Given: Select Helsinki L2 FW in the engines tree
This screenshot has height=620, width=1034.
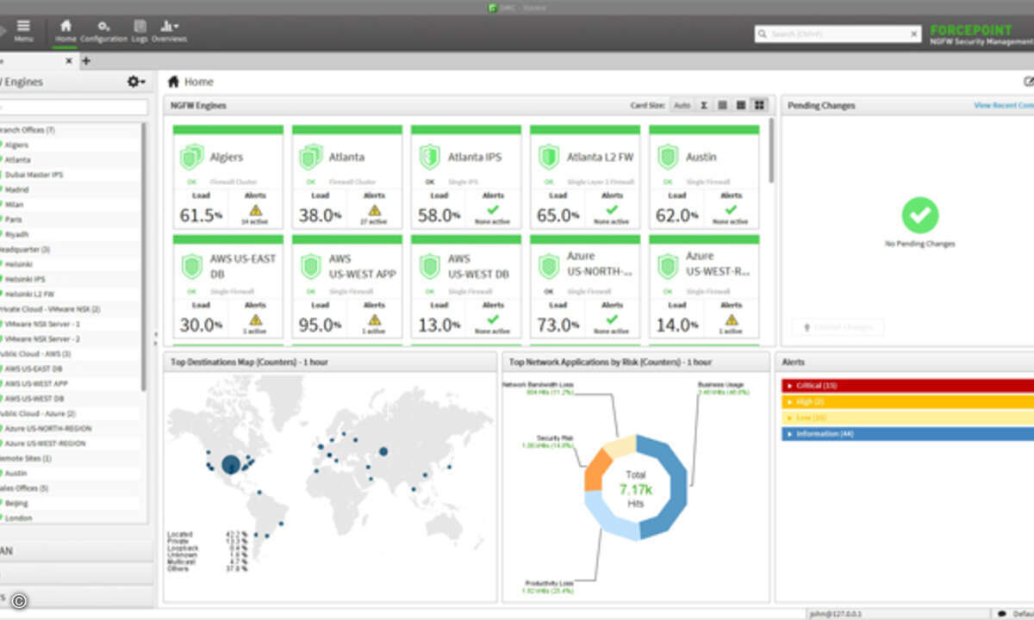Looking at the screenshot, I should (x=29, y=294).
